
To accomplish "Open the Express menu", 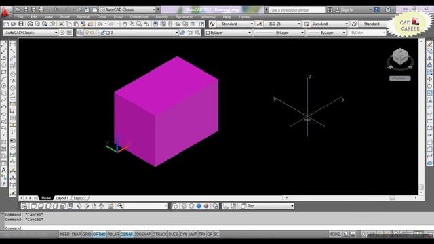I will click(244, 17).
